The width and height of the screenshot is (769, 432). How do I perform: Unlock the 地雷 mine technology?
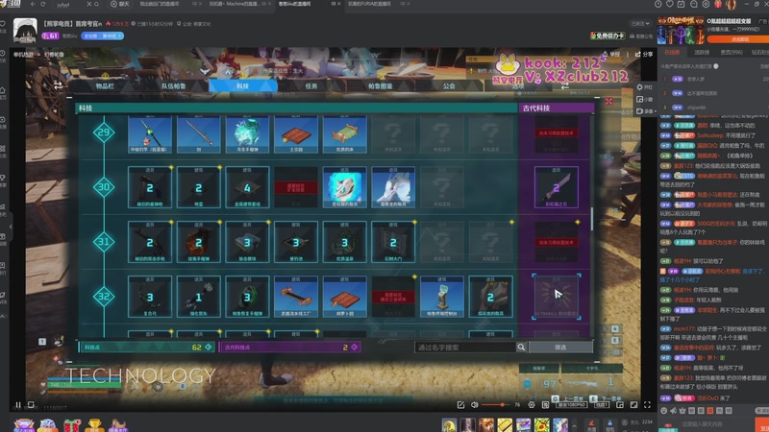(x=199, y=187)
